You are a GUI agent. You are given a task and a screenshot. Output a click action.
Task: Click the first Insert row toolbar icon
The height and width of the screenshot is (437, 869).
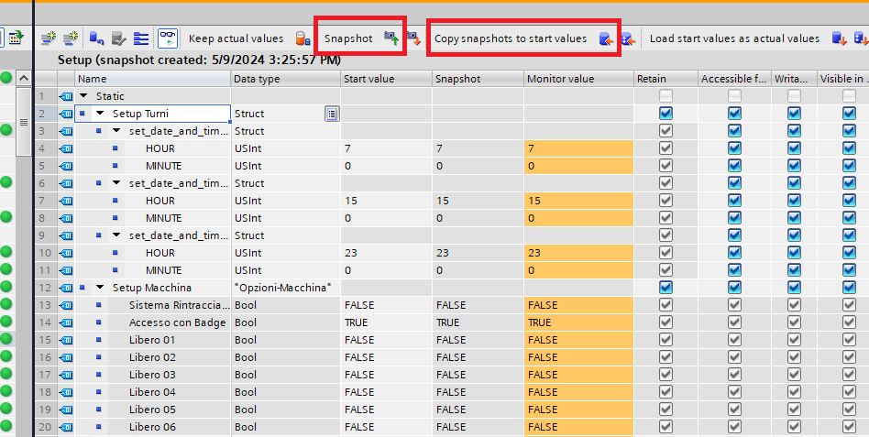click(48, 38)
